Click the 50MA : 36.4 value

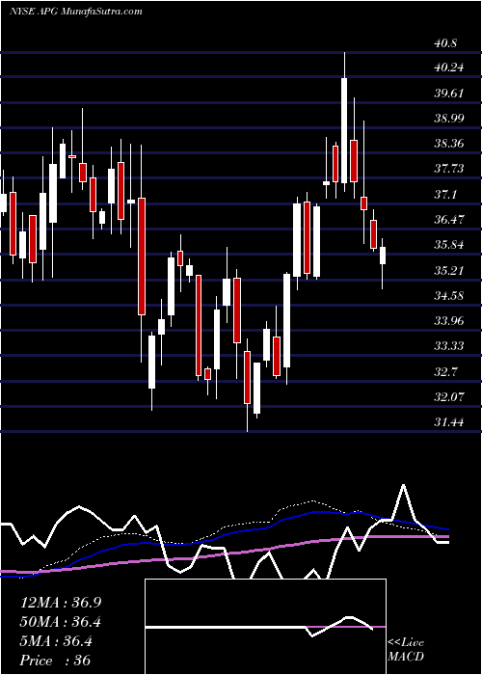point(61,622)
